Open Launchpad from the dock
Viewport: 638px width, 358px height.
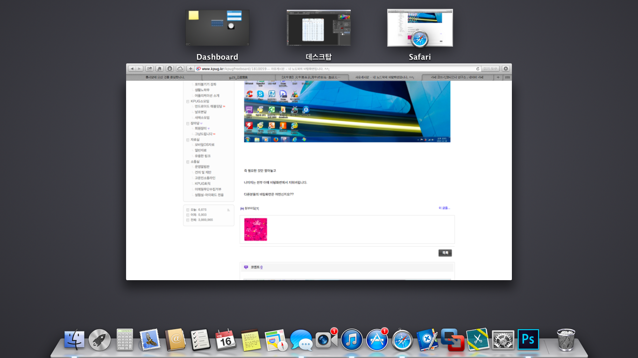pyautogui.click(x=99, y=340)
